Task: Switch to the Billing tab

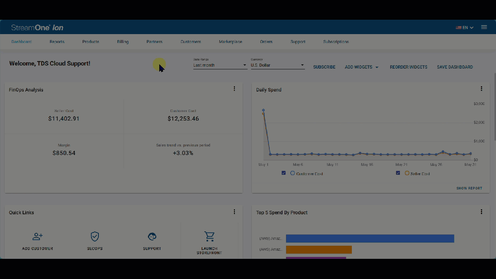Action: [123, 42]
